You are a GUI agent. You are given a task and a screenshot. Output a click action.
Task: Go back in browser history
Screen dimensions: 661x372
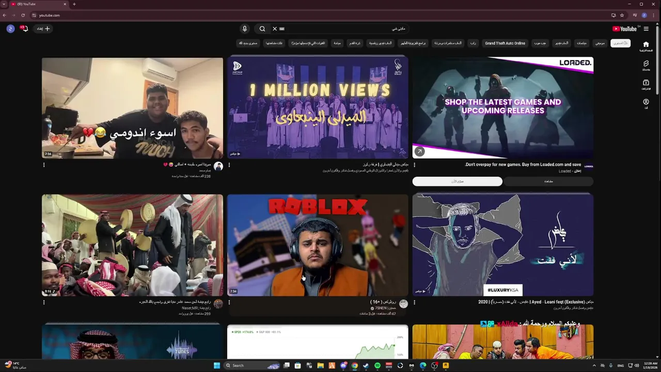coord(5,16)
